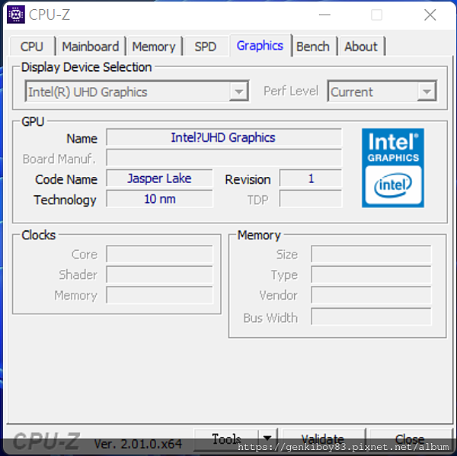The height and width of the screenshot is (456, 457).
Task: Click the empty TDP field
Action: click(x=311, y=199)
